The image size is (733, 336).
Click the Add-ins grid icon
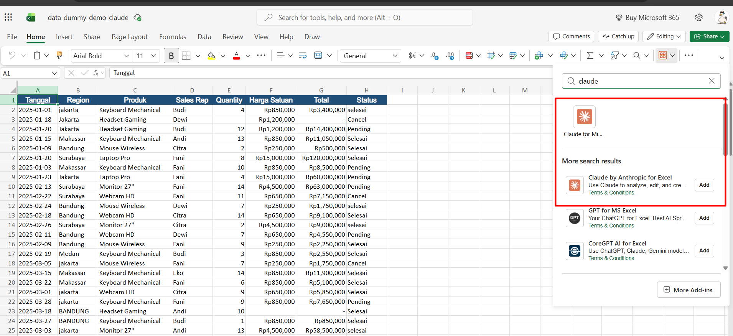[663, 56]
